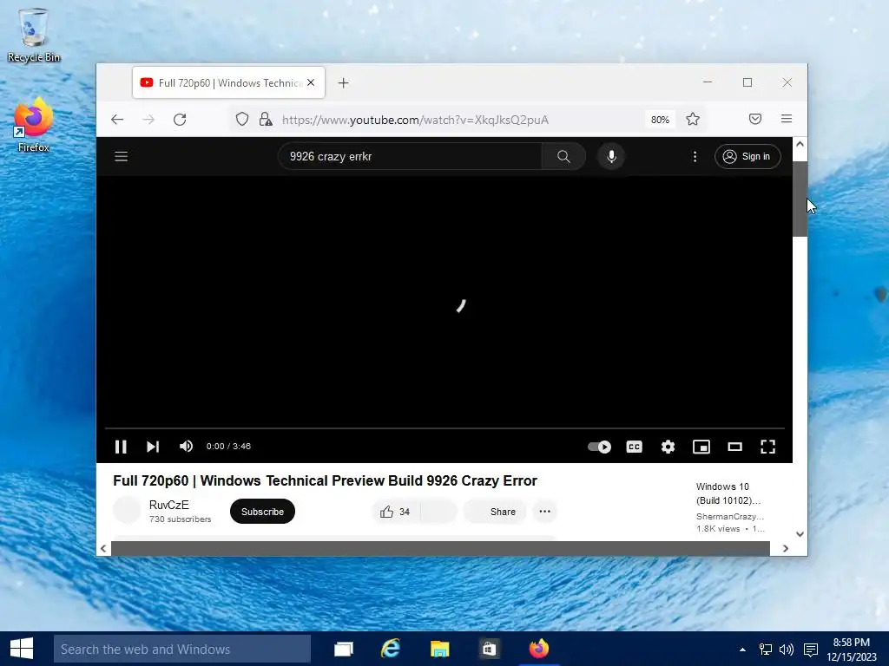The height and width of the screenshot is (666, 889).
Task: Click YouTube search magnifier button
Action: [563, 156]
